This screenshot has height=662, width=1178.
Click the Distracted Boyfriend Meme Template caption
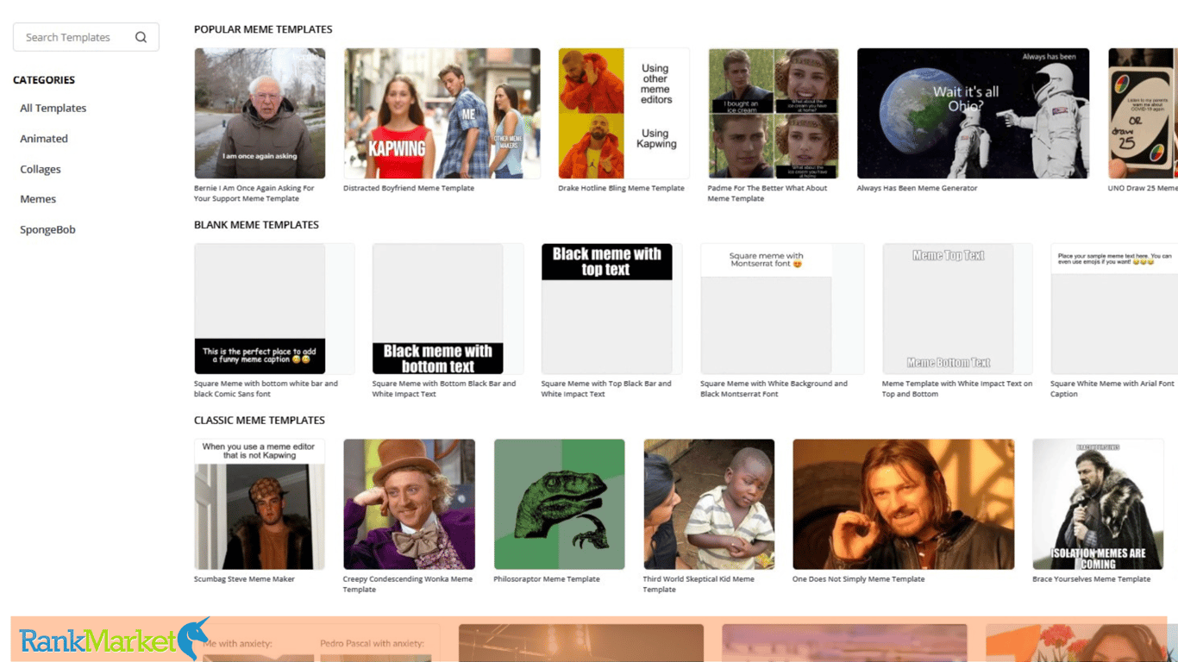point(409,188)
